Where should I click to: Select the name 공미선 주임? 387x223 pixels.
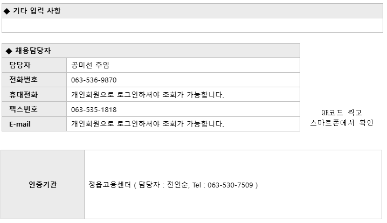(90, 65)
